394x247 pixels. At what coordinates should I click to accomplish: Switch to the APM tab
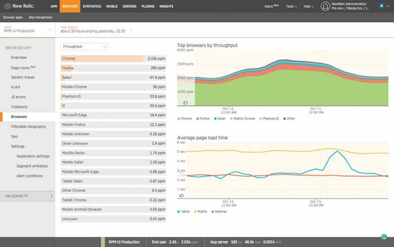click(x=54, y=6)
